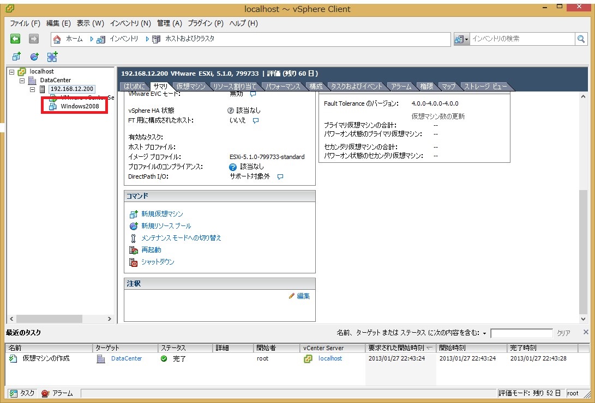Click the Windows2008 virtual machine icon
The image size is (595, 403).
(x=53, y=106)
